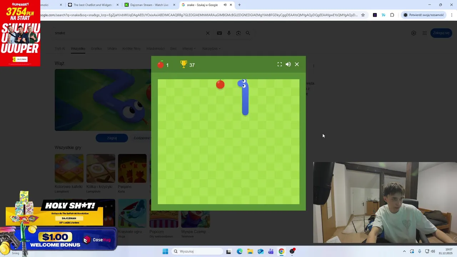Click the Wąż heading in search results
This screenshot has height=257, width=457.
59,64
